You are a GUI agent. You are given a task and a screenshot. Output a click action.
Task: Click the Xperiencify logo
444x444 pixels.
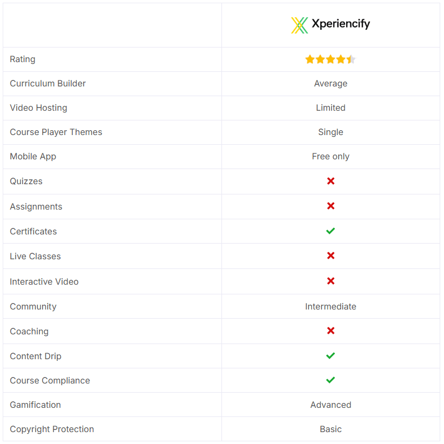(331, 25)
